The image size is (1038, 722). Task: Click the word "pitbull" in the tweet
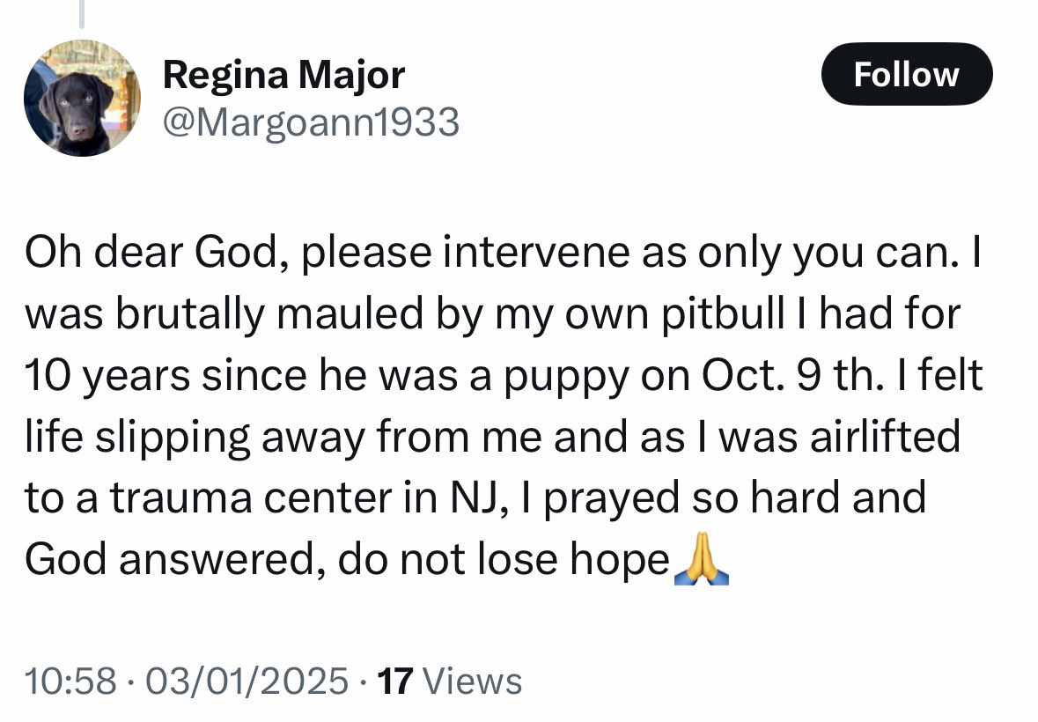click(x=723, y=313)
